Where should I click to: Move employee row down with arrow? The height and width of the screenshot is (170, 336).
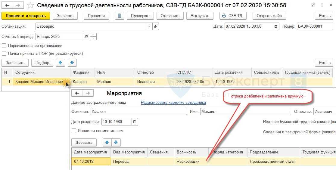point(72,63)
